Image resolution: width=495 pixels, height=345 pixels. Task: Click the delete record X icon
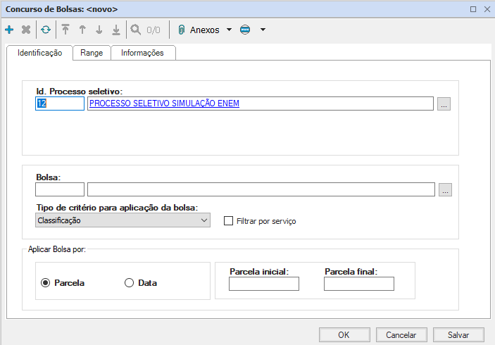(26, 30)
